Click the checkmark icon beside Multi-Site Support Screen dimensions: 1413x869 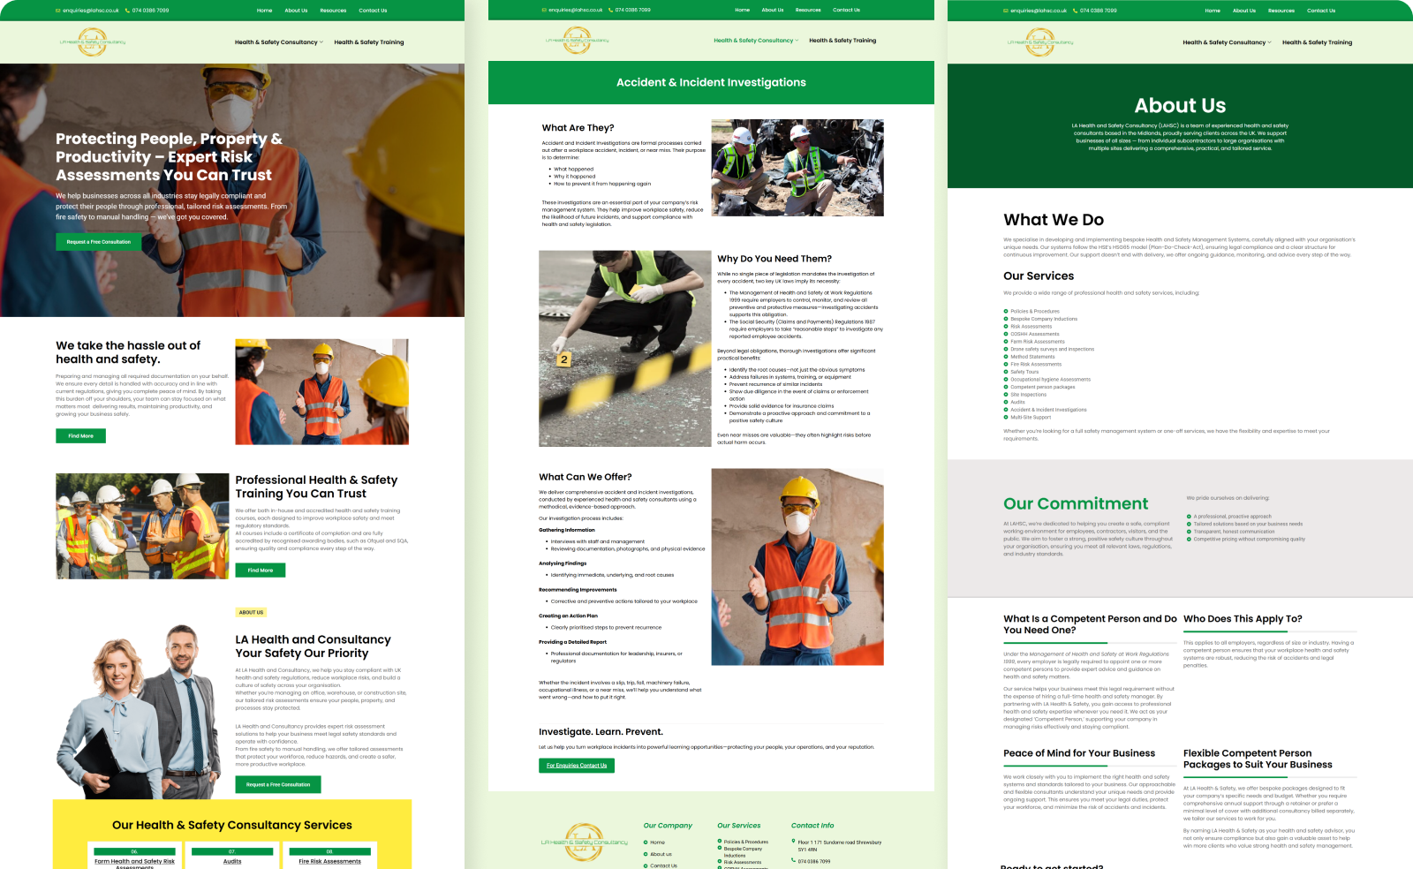tap(1004, 416)
